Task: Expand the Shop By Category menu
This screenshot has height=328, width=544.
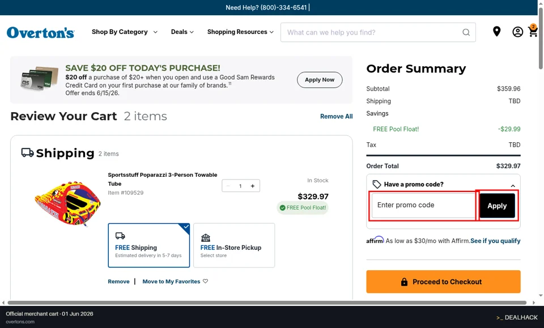Action: click(125, 32)
